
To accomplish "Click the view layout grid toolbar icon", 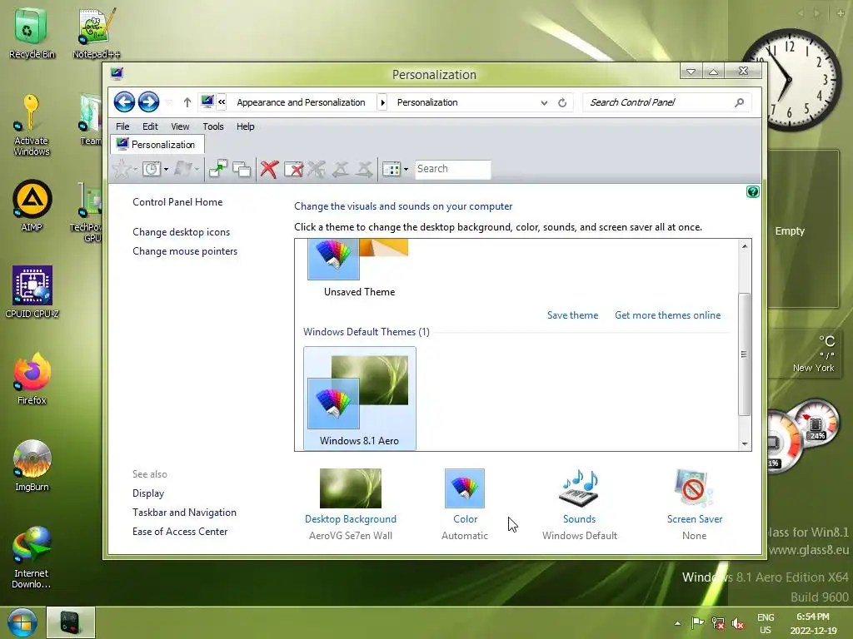I will 392,169.
